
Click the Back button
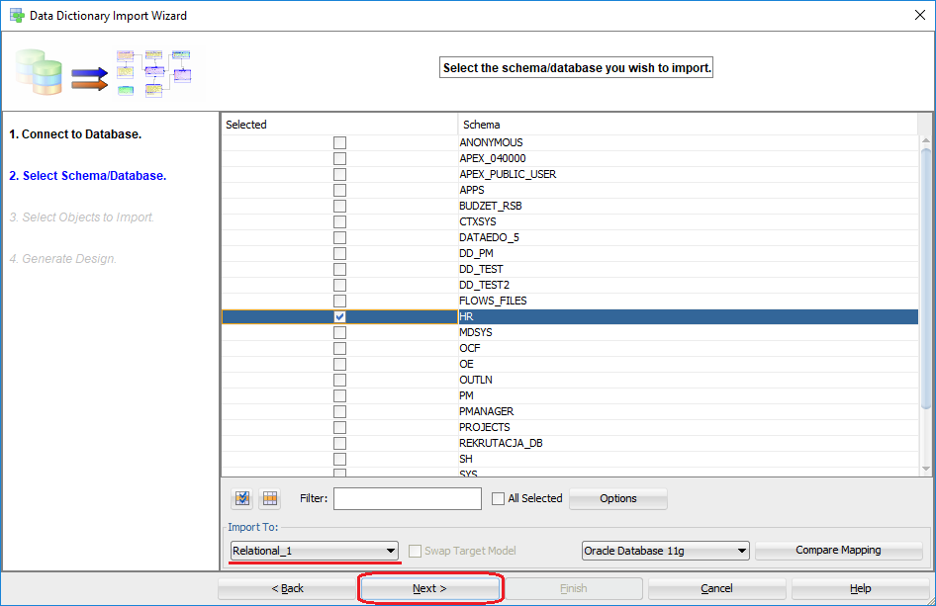[x=288, y=588]
